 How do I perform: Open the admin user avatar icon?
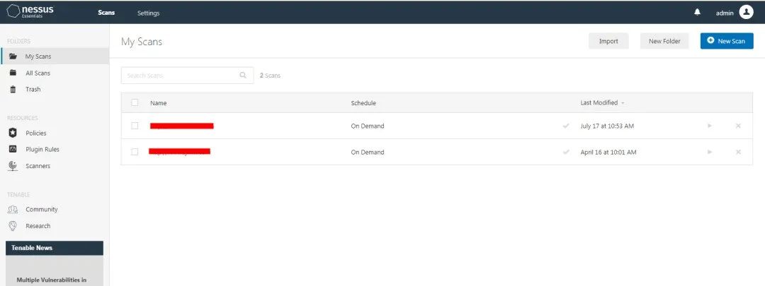[x=746, y=12]
